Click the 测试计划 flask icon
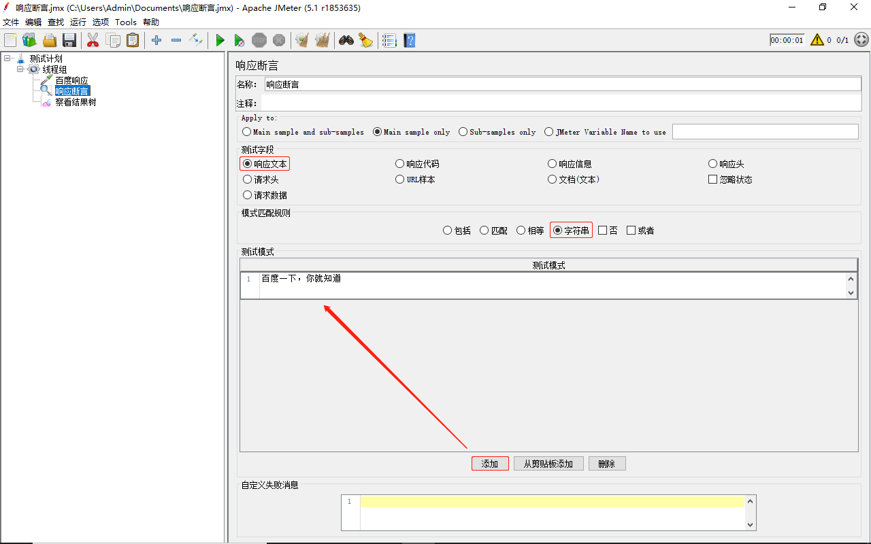 [20, 59]
